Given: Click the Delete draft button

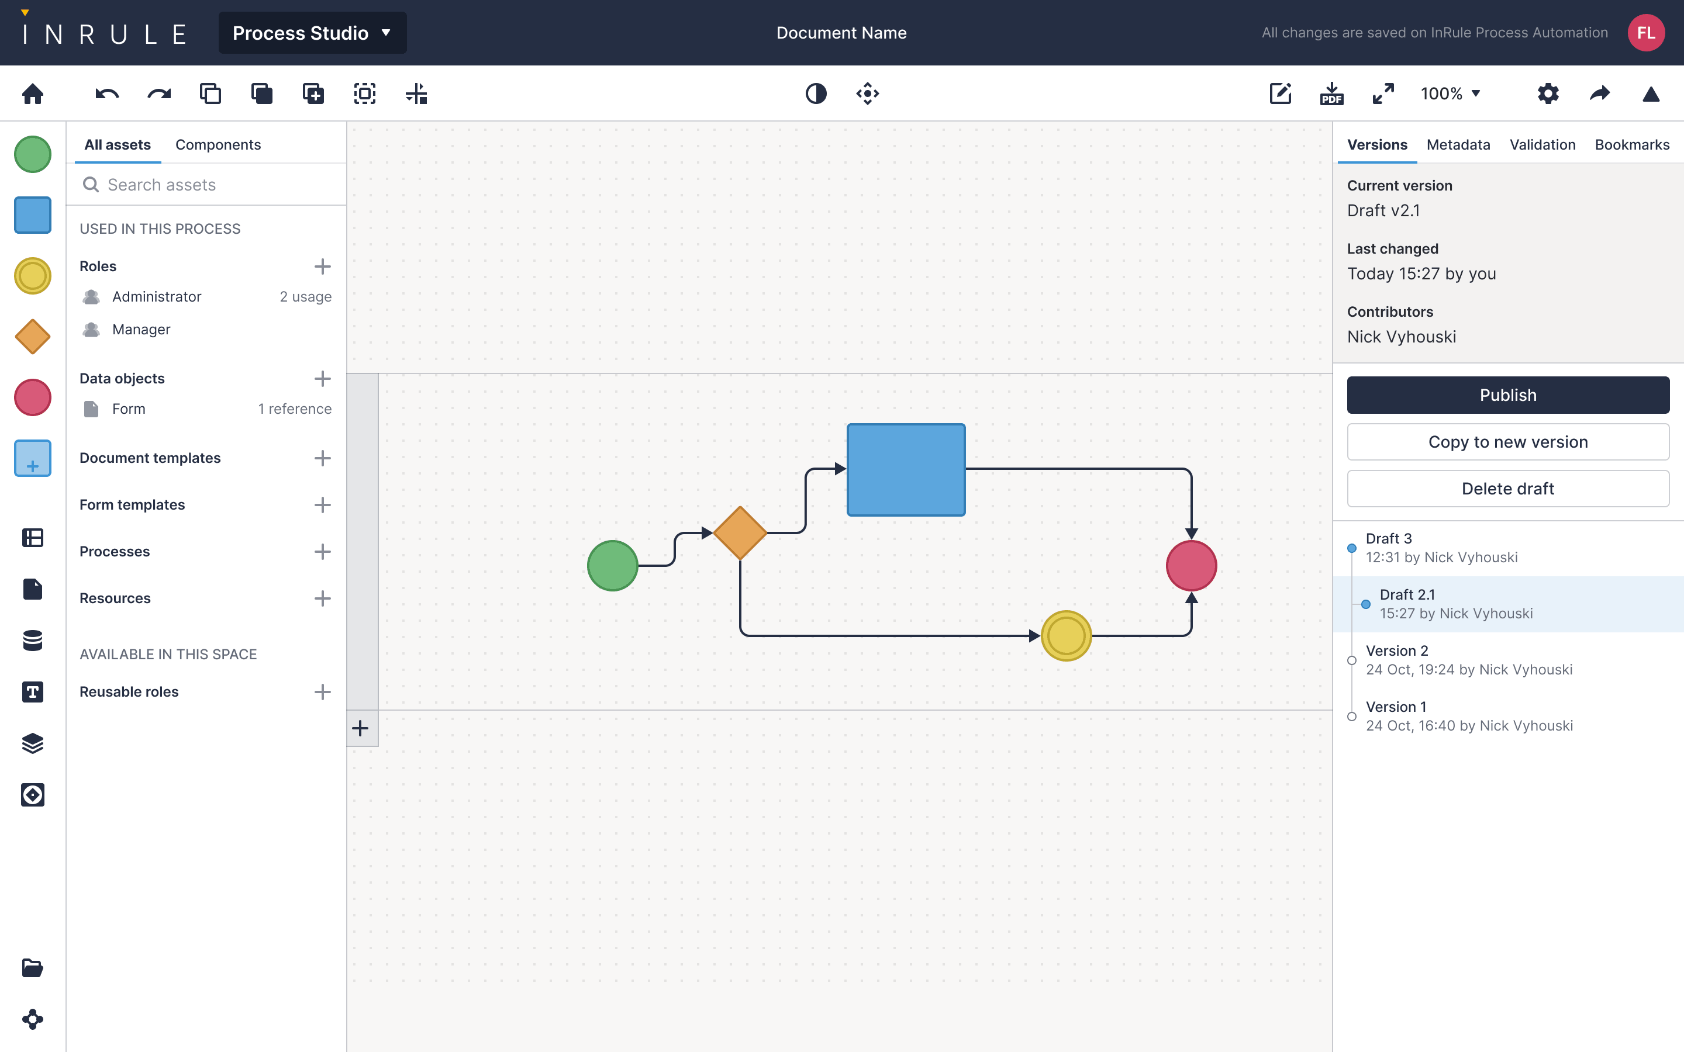Looking at the screenshot, I should pyautogui.click(x=1508, y=489).
